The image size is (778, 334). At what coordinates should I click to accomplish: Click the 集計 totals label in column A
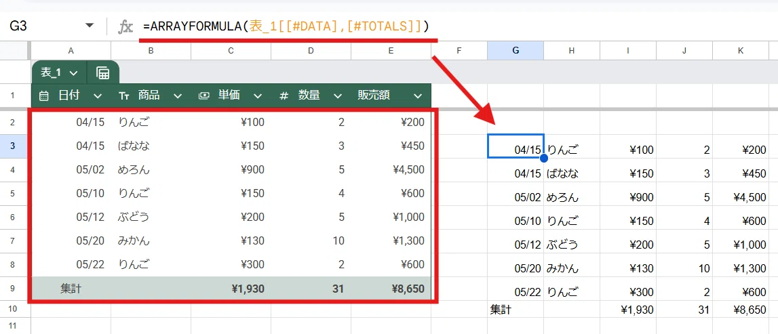click(71, 289)
